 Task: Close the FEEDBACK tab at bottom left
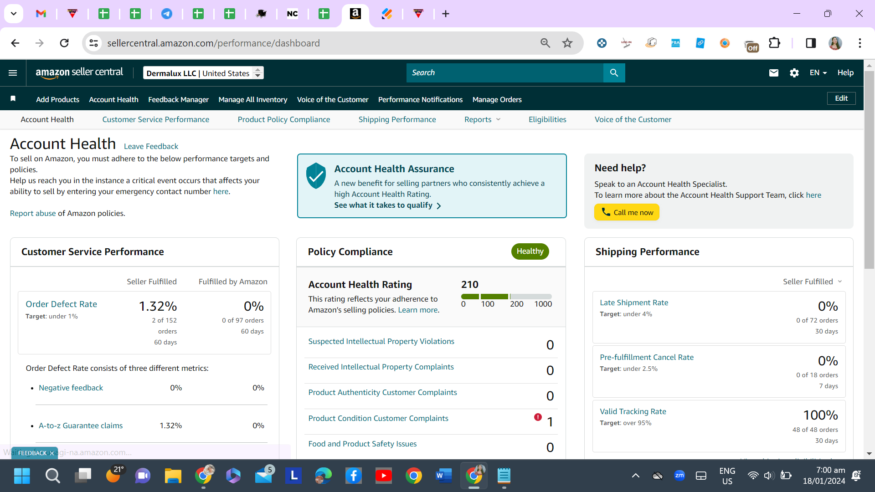click(x=51, y=453)
